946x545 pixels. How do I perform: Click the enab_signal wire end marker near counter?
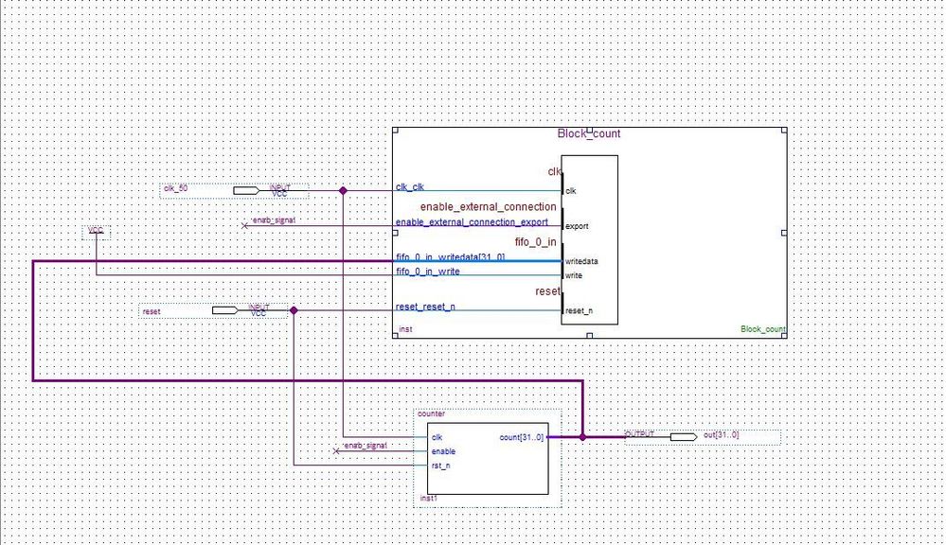(x=337, y=451)
